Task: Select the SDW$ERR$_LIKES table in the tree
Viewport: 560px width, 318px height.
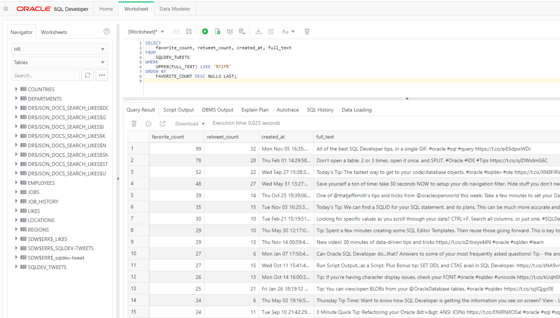Action: click(48, 239)
